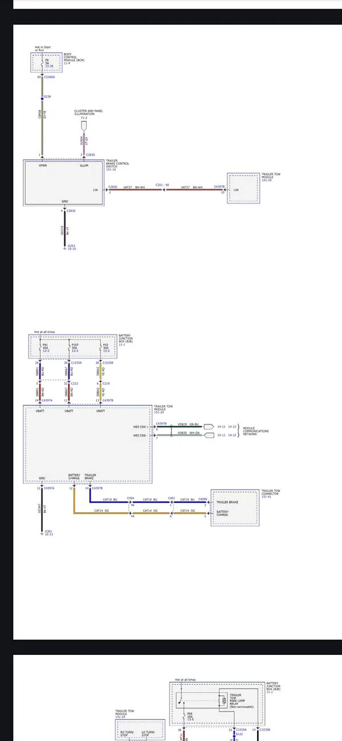This screenshot has width=342, height=741.
Task: Click the F107 30A fuse symbol
Action: tap(70, 348)
